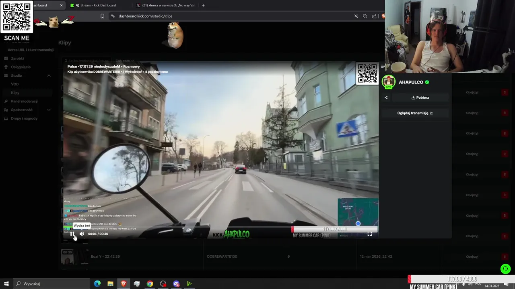Click the Zarobki chart icon
The height and width of the screenshot is (289, 515).
tap(6, 59)
